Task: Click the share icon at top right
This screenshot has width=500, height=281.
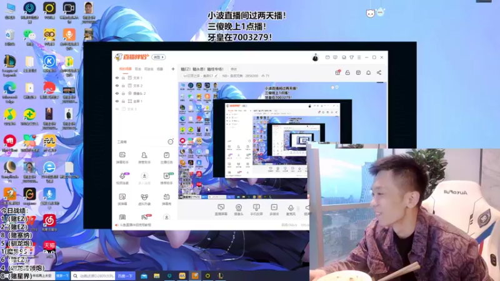Action: point(379,72)
